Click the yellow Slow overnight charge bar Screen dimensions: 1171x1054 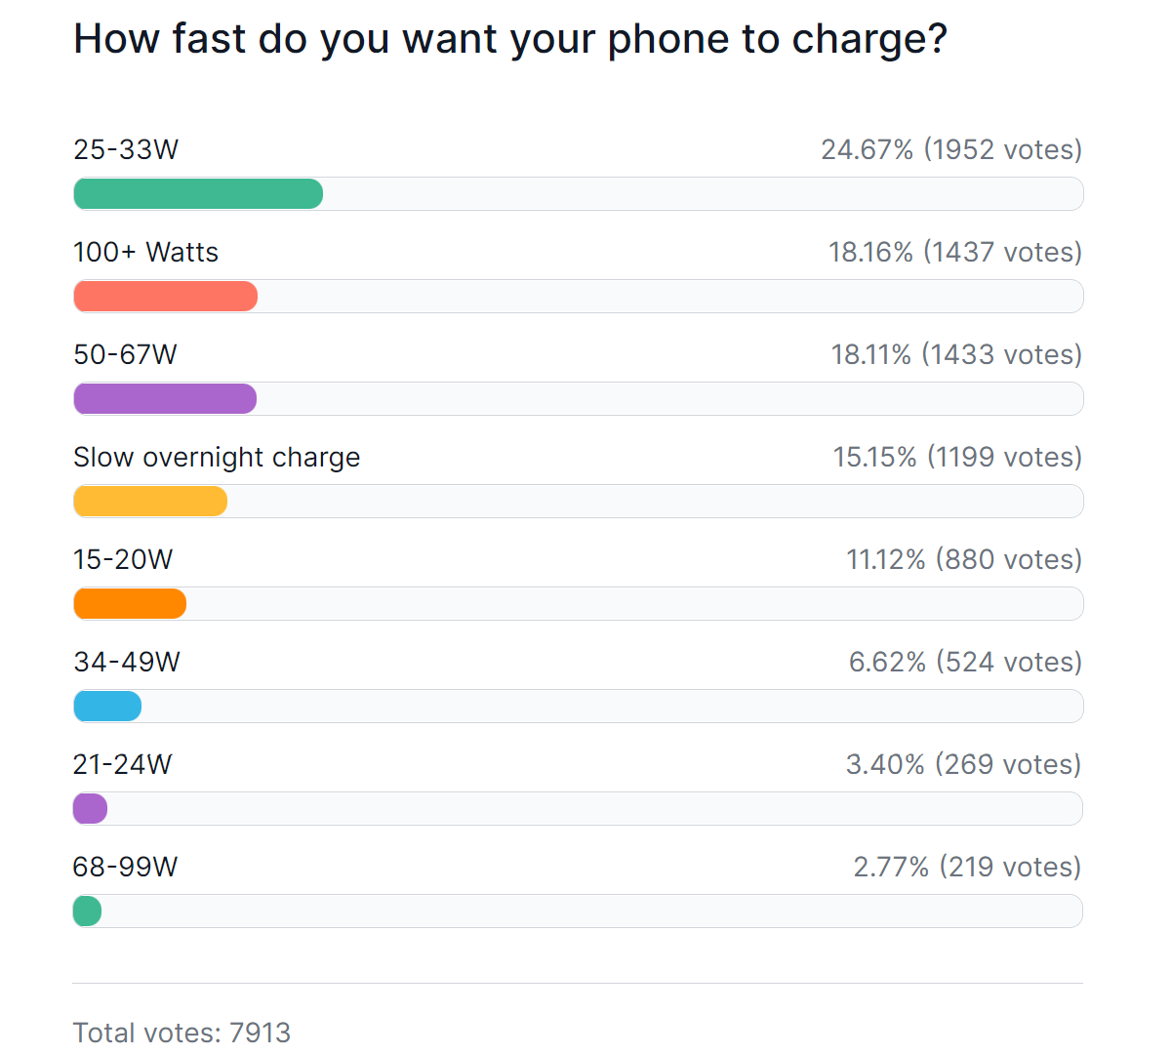tap(150, 502)
